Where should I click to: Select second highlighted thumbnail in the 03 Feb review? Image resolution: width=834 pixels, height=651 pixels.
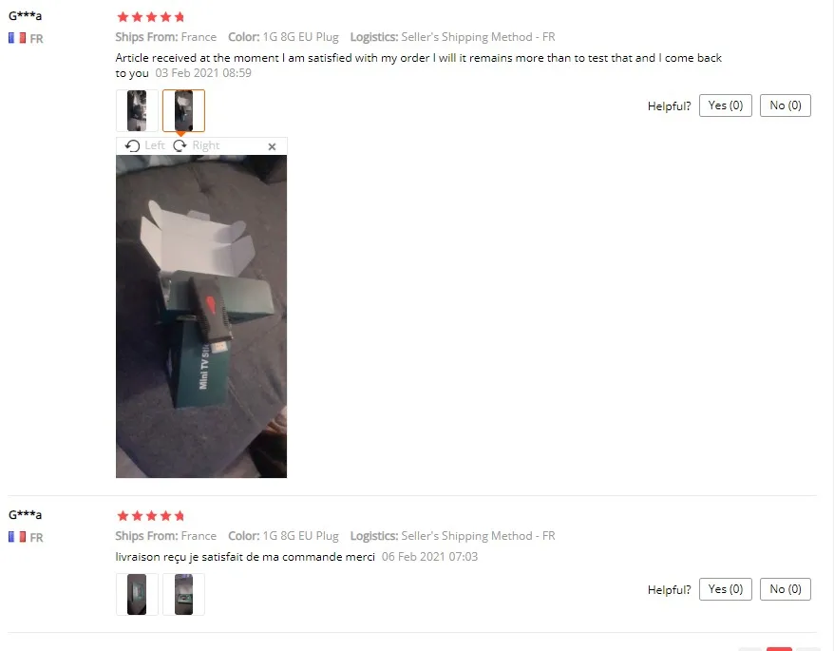click(x=183, y=111)
